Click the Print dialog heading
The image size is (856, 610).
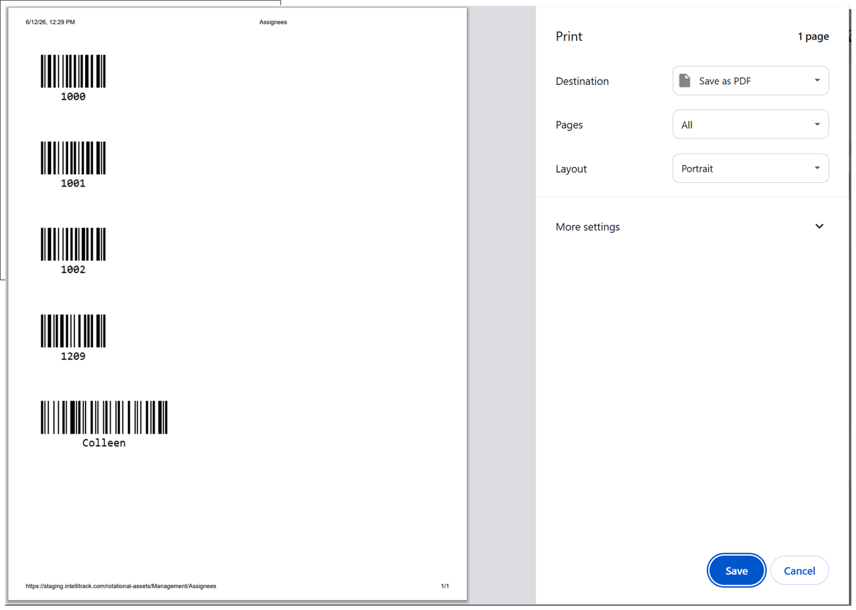569,36
